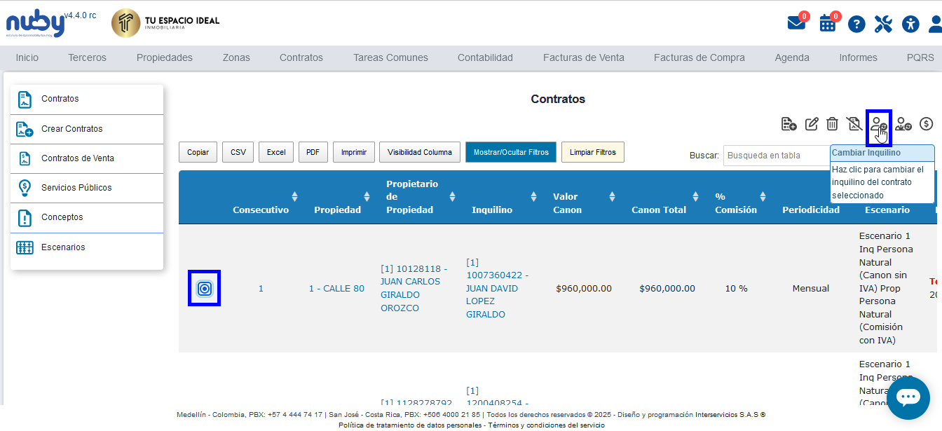Toggle the Mostrar/Ocultar Filtros button
942x431 pixels.
point(510,152)
